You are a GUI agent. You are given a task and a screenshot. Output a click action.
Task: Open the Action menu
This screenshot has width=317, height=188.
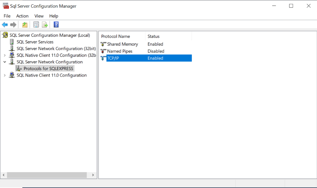coord(22,16)
